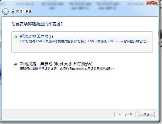
Task: Click the back arrow in the wizard header
Action: [5, 12]
